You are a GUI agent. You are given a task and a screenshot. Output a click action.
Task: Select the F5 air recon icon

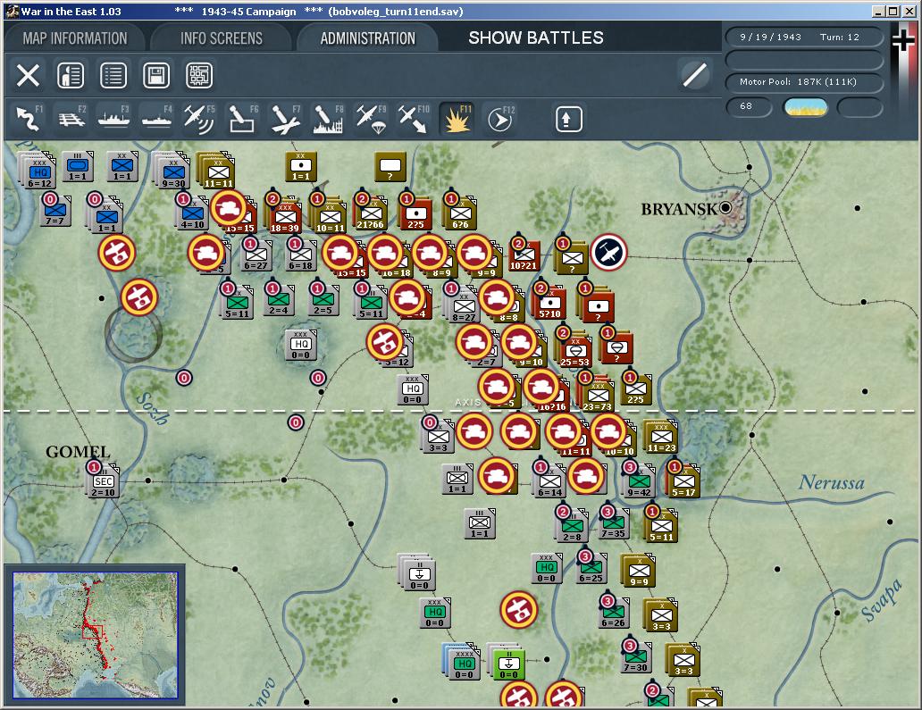200,119
